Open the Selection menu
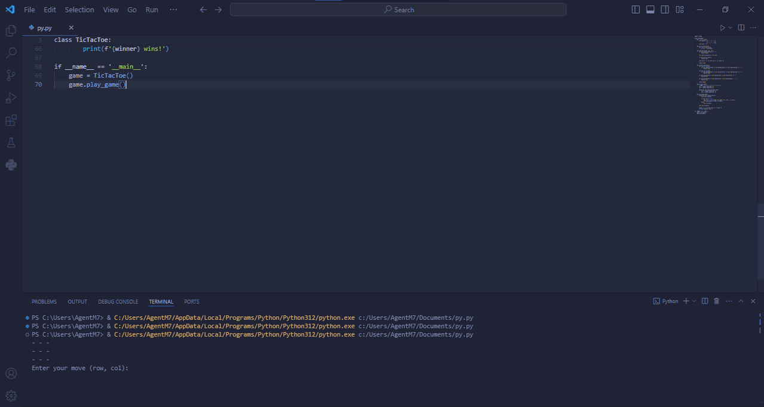This screenshot has width=764, height=407. [79, 10]
